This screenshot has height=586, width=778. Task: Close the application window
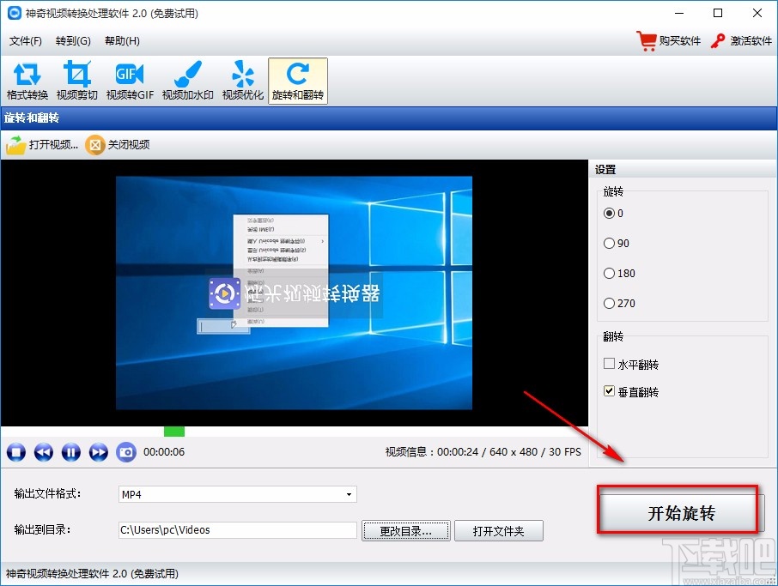pyautogui.click(x=757, y=13)
